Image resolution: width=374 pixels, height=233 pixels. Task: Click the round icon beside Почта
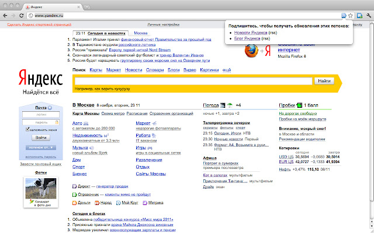[50, 108]
